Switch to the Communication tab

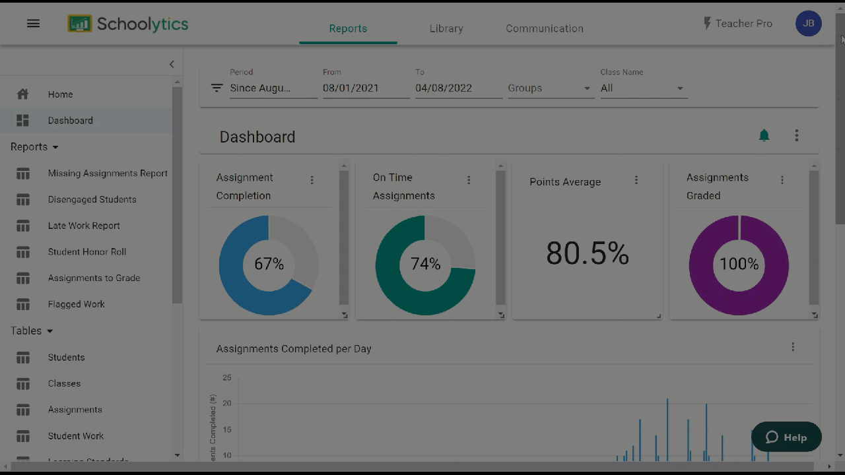click(545, 28)
